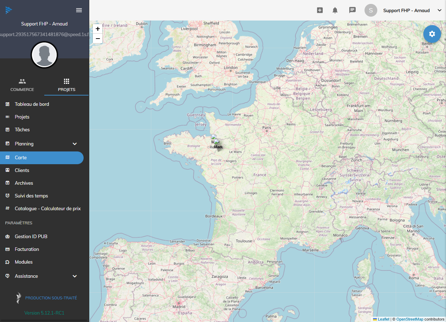This screenshot has height=322, width=446.
Task: Expand the Planning submenu chevron
Action: point(75,144)
